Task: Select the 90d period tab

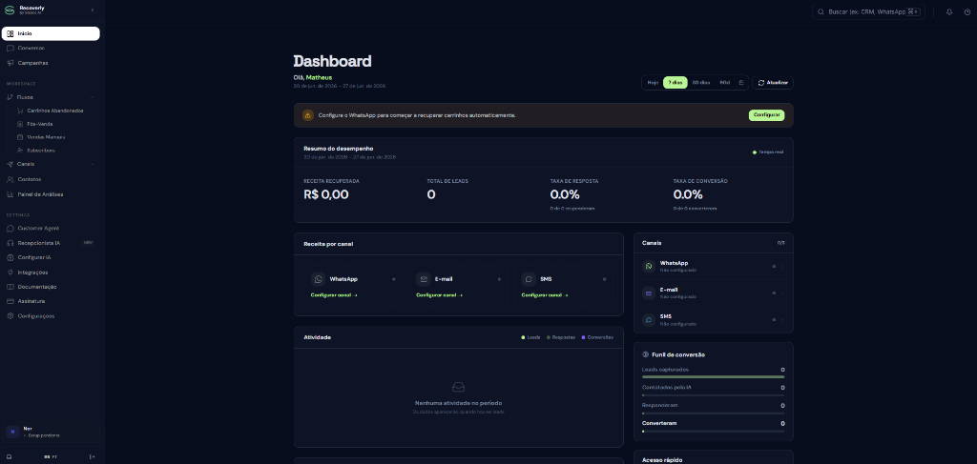Action: point(725,83)
